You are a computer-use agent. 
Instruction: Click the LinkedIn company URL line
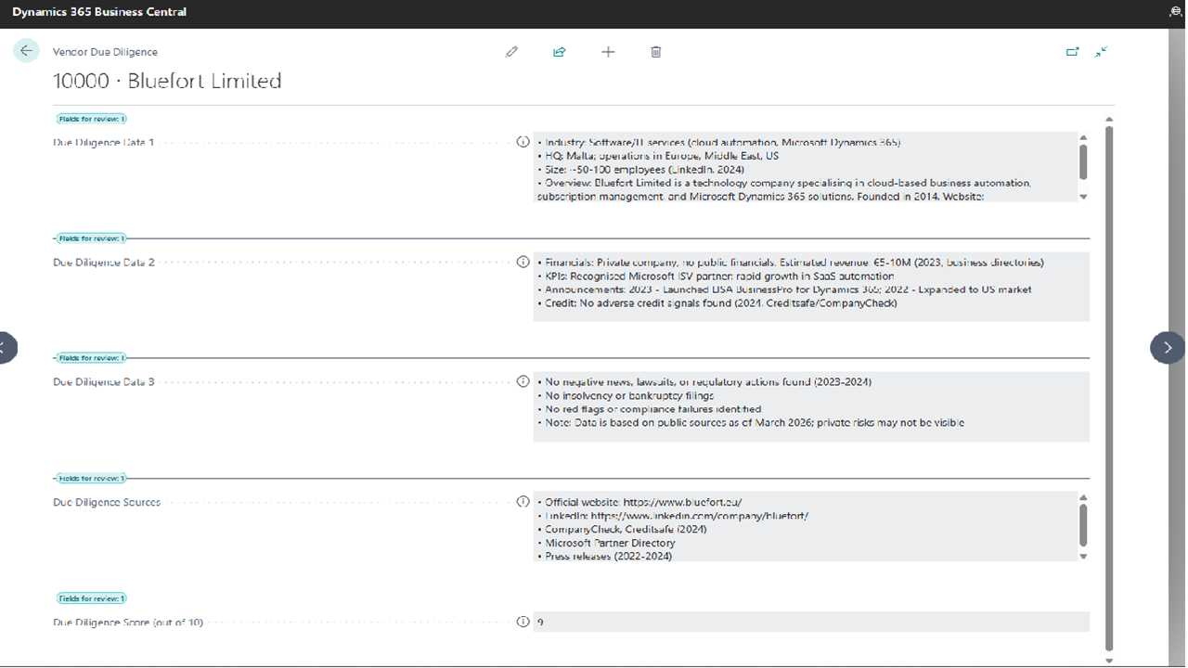[673, 516]
